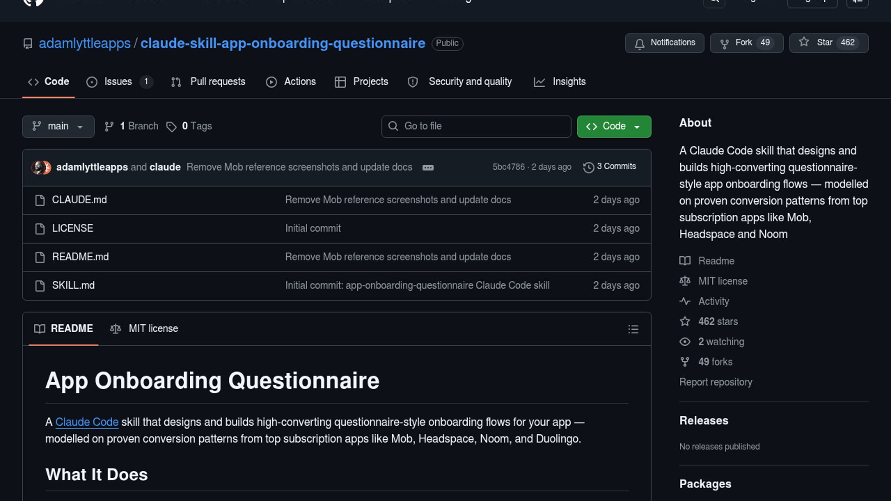Click the 2 watching eye link

pyautogui.click(x=721, y=342)
